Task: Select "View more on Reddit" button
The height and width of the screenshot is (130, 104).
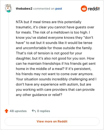Action: click(x=52, y=121)
